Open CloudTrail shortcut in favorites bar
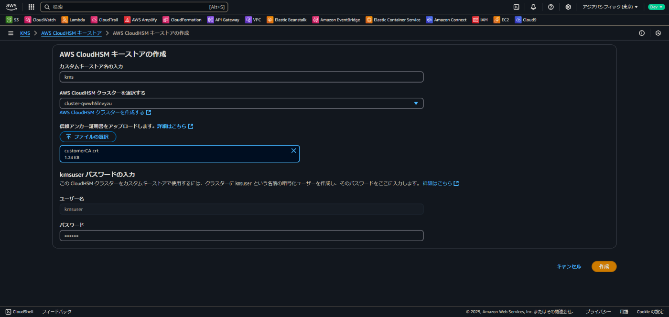669x317 pixels. tap(105, 20)
